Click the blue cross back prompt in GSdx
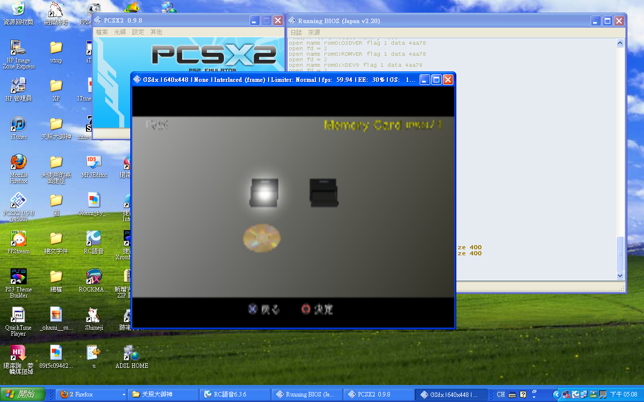This screenshot has width=644, height=402. tap(264, 310)
